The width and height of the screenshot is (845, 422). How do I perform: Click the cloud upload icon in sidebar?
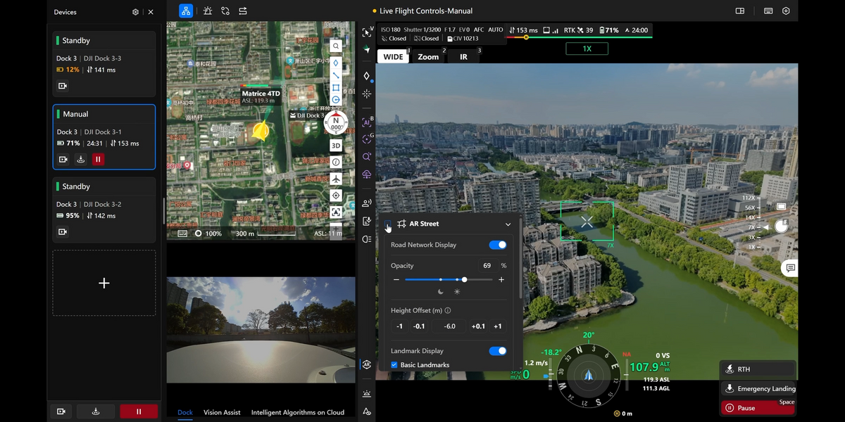point(366,174)
